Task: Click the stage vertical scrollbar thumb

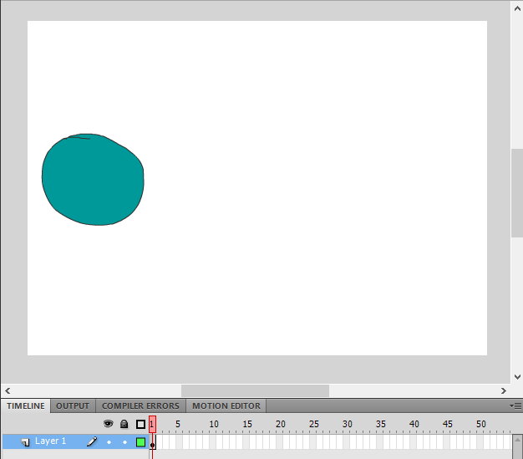Action: pos(517,193)
